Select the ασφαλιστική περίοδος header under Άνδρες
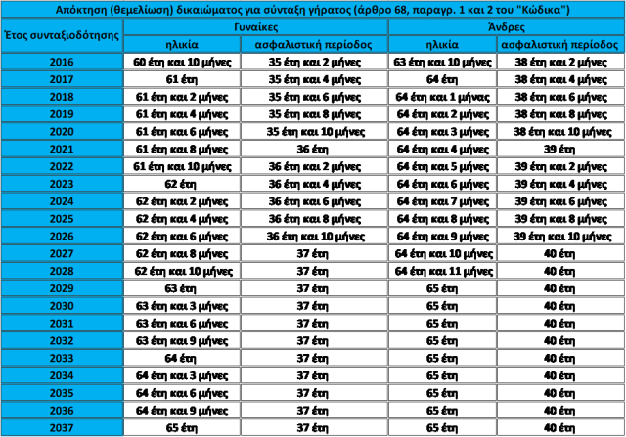This screenshot has width=626, height=437. click(559, 45)
